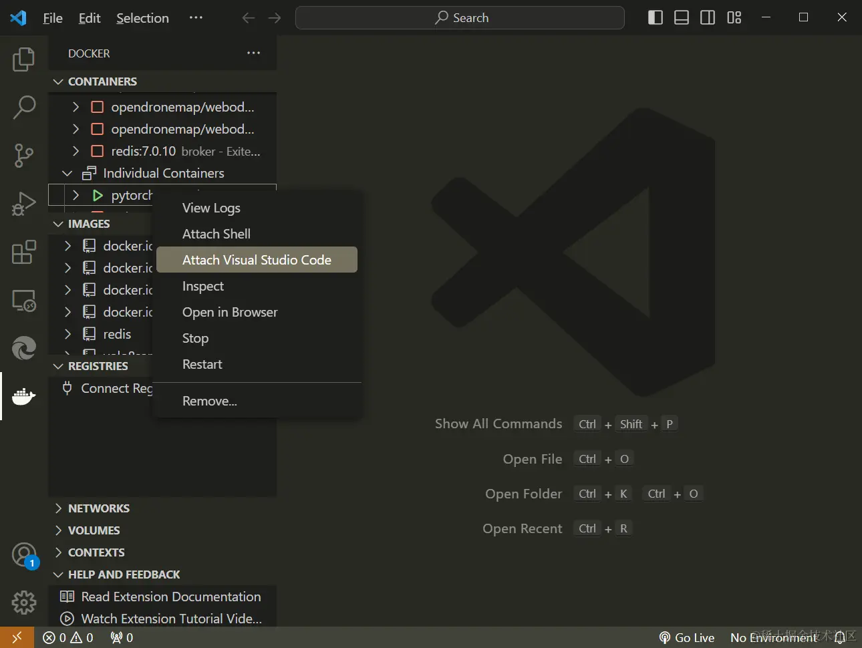
Task: Open Run and Debug view
Action: coord(23,204)
